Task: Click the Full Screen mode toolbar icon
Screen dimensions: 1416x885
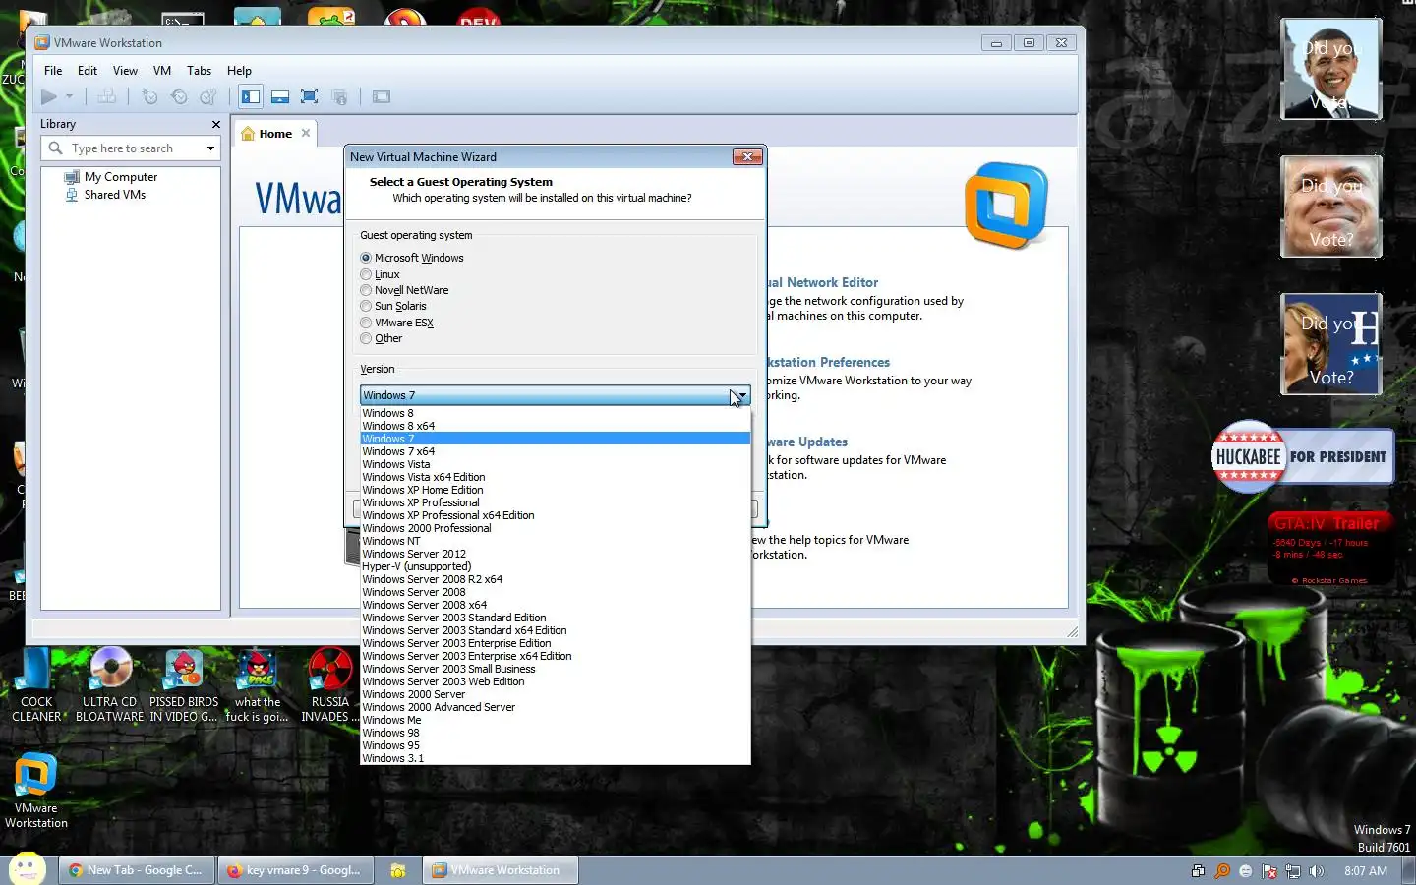Action: pos(309,96)
